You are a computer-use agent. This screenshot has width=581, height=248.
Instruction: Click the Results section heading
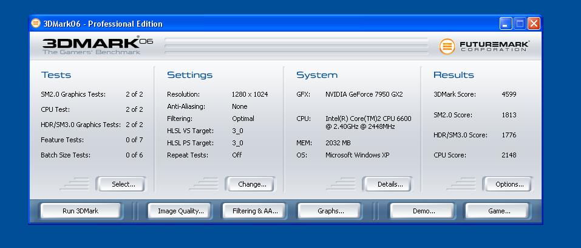point(454,75)
